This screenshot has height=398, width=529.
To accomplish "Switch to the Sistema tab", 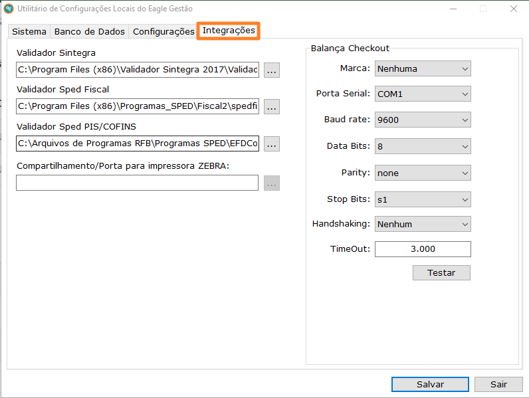I will coord(29,32).
